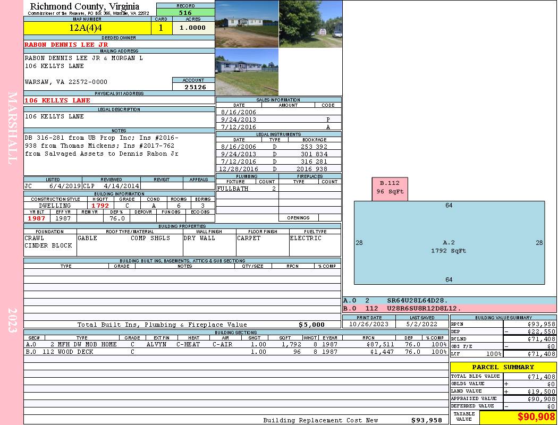
Task: Select the B.0 Wood Deck building section row
Action: coord(235,352)
